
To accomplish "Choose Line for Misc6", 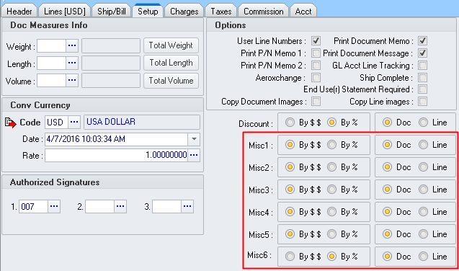I will [423, 257].
